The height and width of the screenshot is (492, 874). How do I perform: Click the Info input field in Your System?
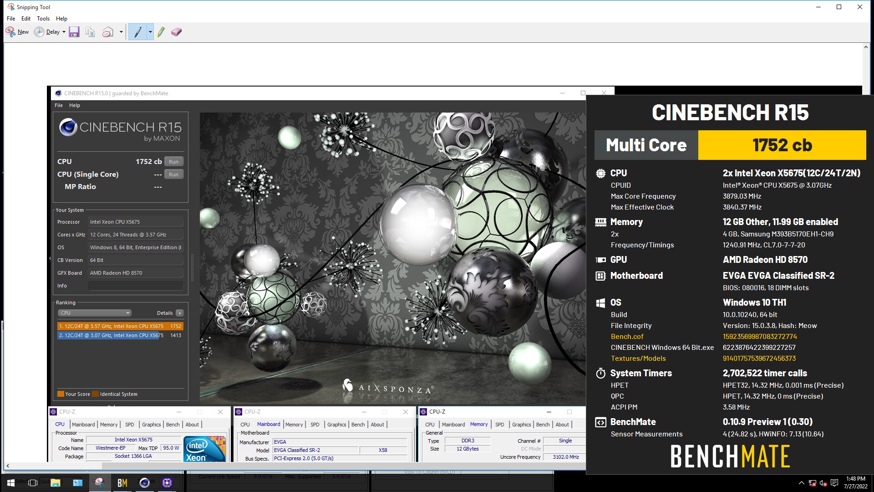(x=136, y=286)
